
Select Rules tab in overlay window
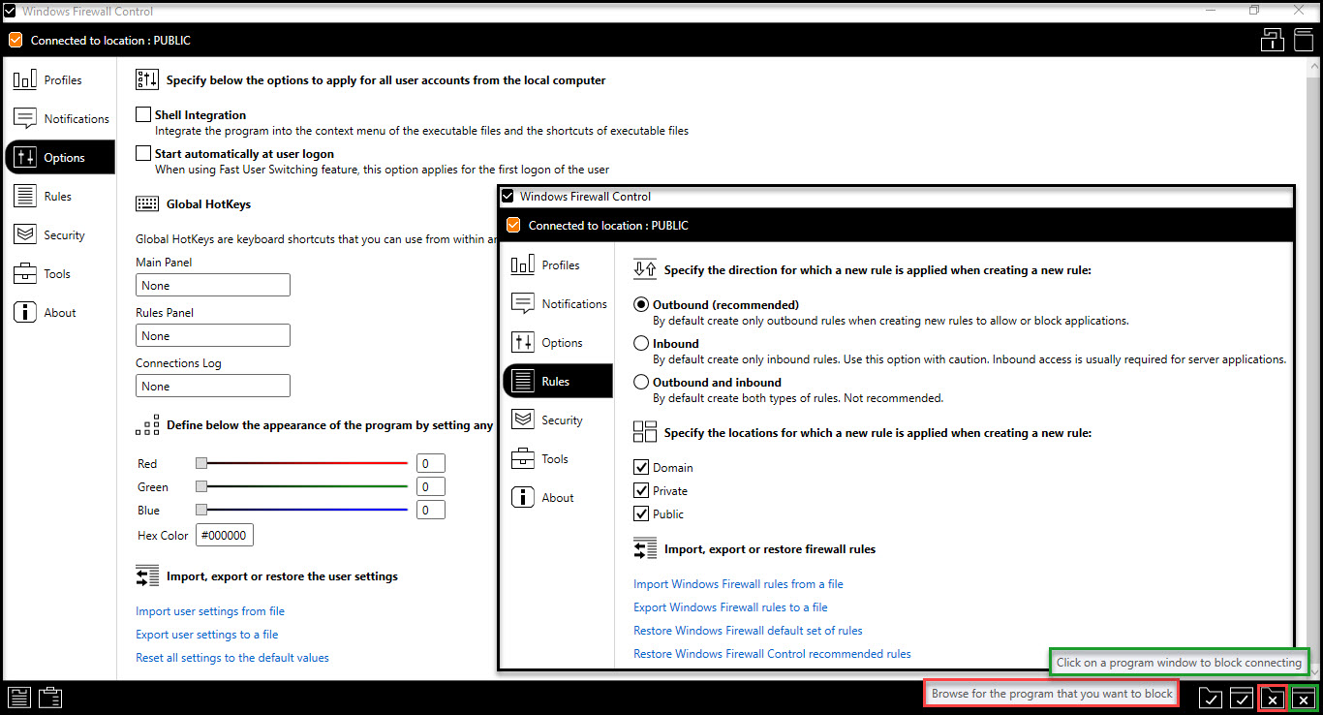558,382
